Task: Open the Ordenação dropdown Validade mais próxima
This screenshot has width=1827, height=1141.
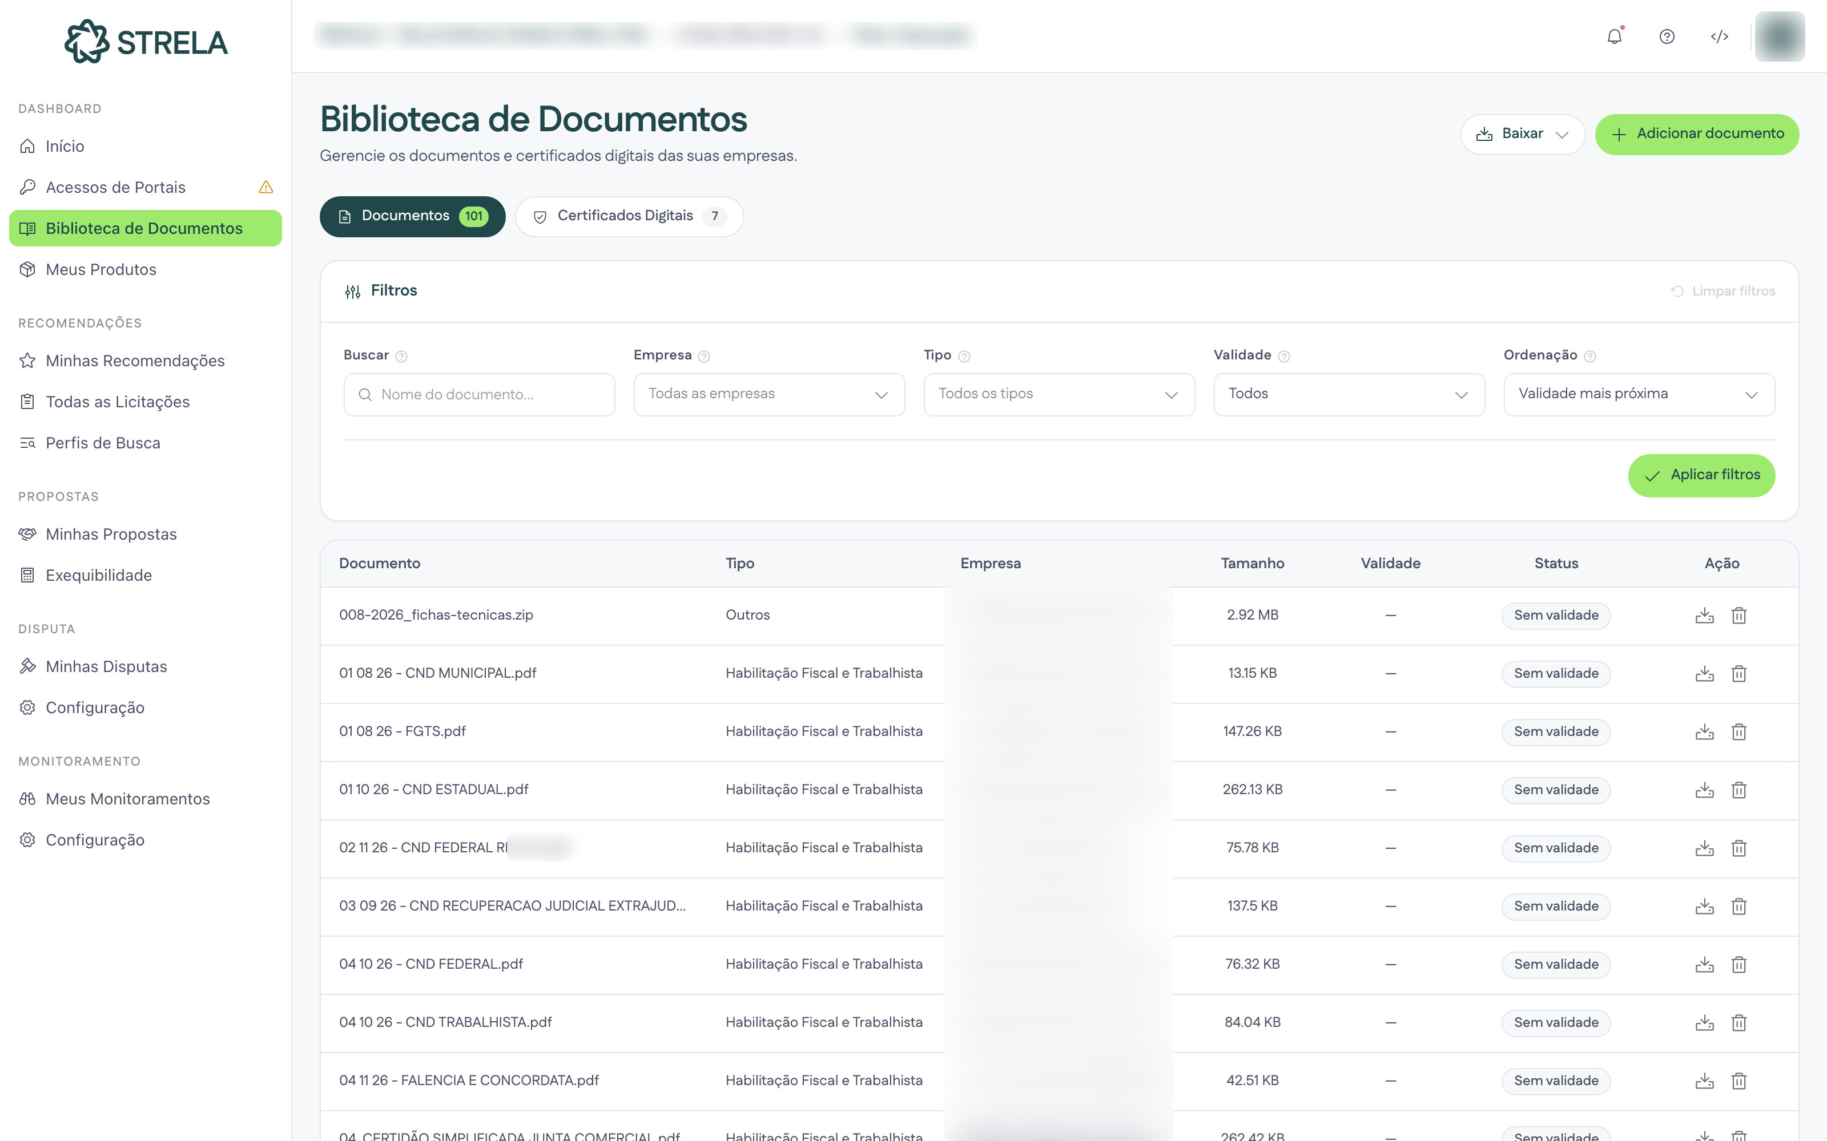Action: [x=1638, y=394]
